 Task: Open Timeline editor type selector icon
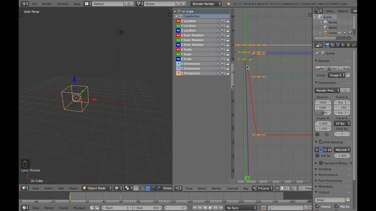tap(25, 207)
